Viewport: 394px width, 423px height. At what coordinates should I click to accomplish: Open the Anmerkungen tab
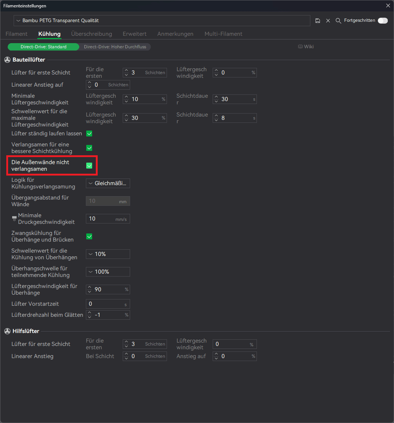175,34
